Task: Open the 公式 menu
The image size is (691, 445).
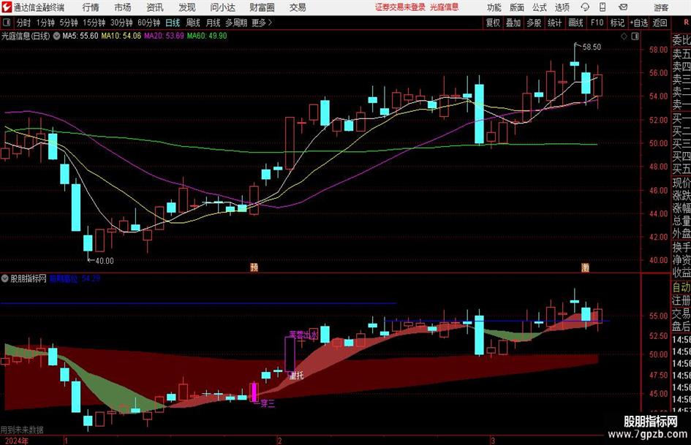Action: click(x=539, y=7)
